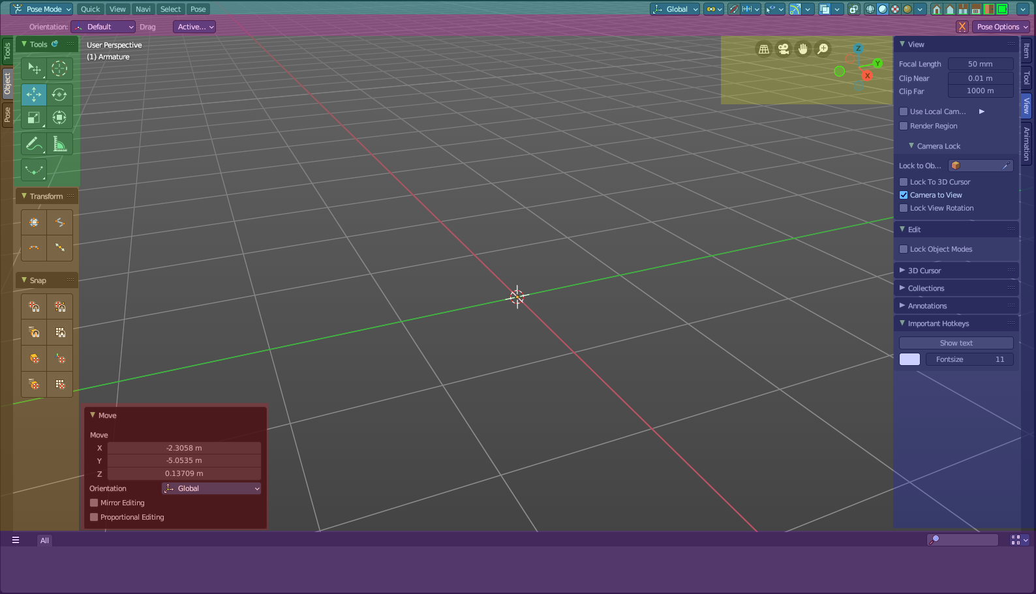This screenshot has width=1036, height=594.
Task: Click the Important Hotkeys color swatch
Action: coord(909,359)
